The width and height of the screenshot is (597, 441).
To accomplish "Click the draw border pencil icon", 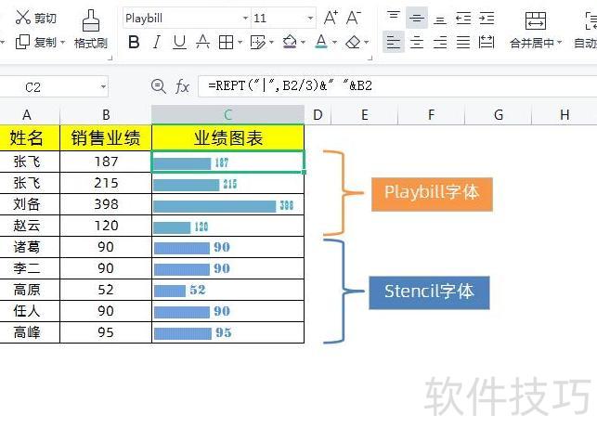I will point(258,42).
